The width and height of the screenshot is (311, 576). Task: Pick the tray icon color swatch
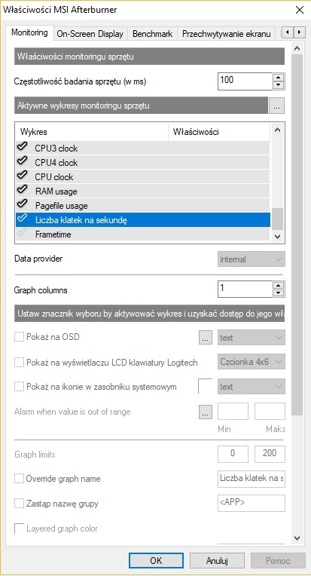[206, 387]
